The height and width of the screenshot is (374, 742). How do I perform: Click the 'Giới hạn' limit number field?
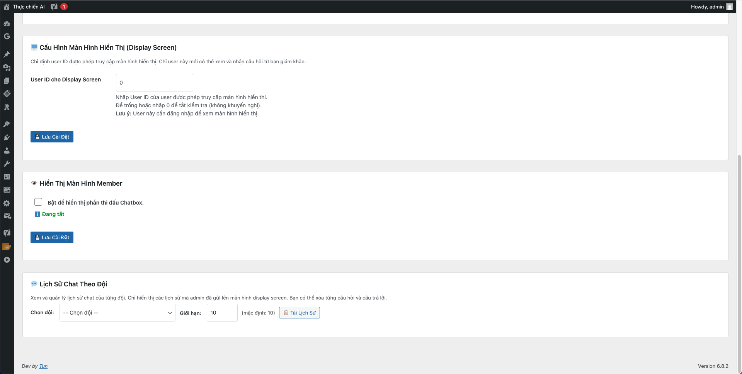pyautogui.click(x=222, y=313)
